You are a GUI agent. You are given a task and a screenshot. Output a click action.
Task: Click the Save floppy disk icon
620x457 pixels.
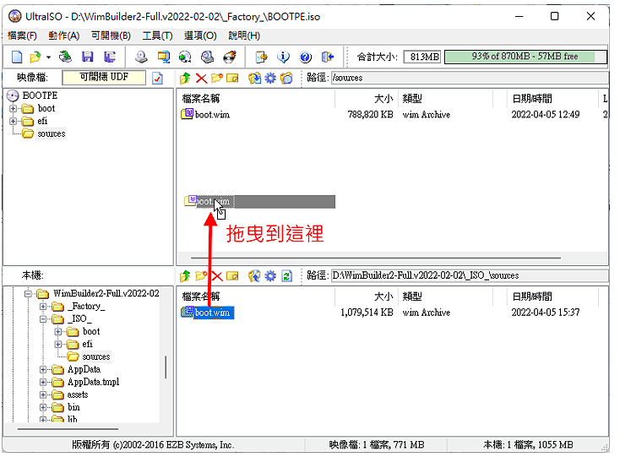click(x=87, y=57)
